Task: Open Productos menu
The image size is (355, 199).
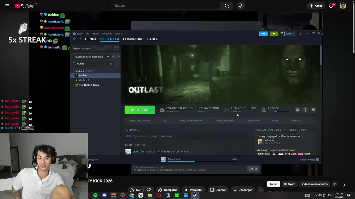Action: tap(107, 34)
